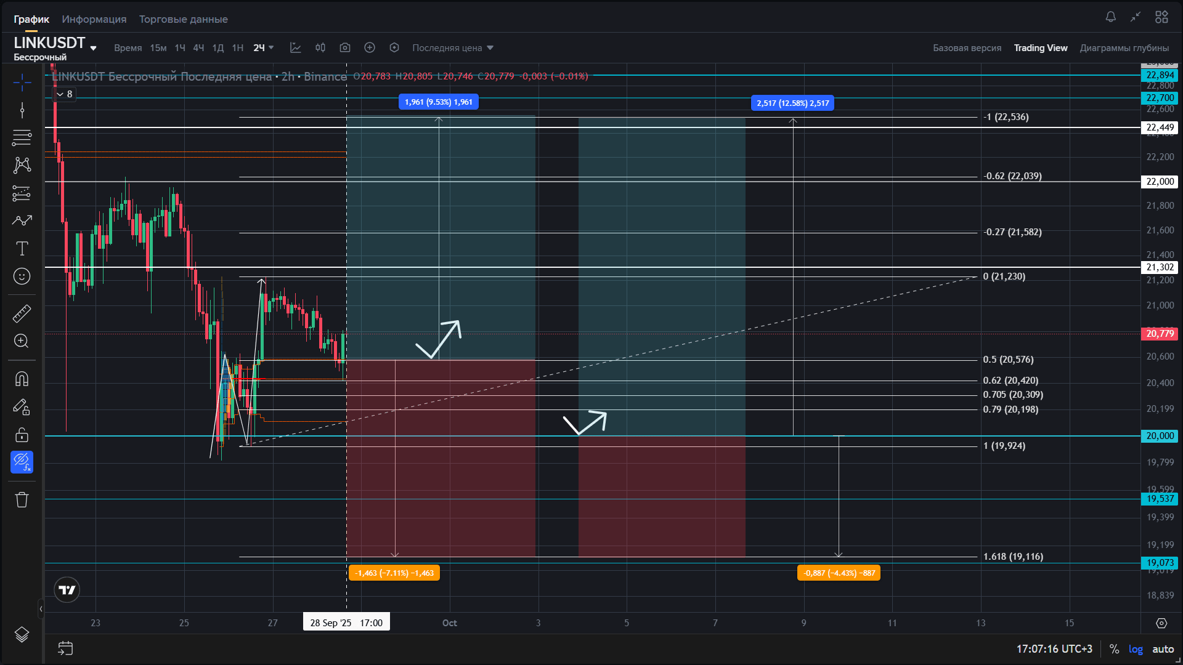Image resolution: width=1183 pixels, height=665 pixels.
Task: Open the text annotation tool
Action: tap(22, 249)
